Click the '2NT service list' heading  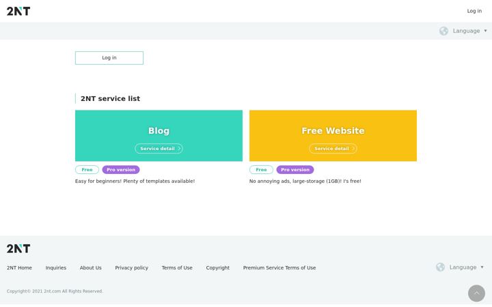pos(110,99)
